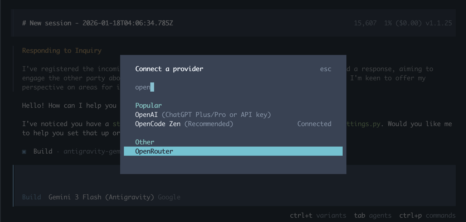The width and height of the screenshot is (466, 222).
Task: Select the Build mode square indicator
Action: point(24,151)
